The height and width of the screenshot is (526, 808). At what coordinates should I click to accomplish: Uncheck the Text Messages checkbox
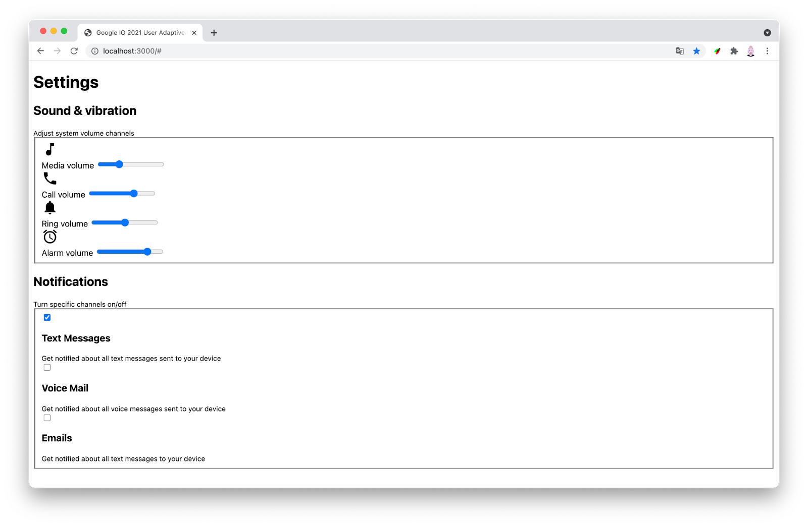click(47, 317)
